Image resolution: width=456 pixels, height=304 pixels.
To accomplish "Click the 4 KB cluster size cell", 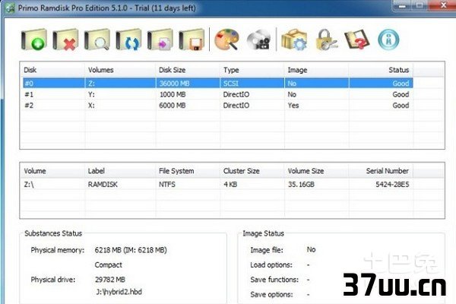I will coord(230,185).
